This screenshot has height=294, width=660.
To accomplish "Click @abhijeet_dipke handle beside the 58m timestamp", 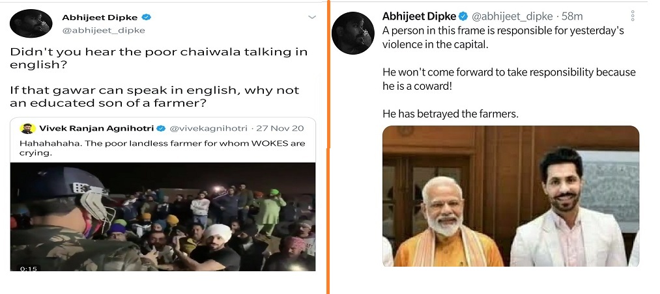I will [512, 16].
